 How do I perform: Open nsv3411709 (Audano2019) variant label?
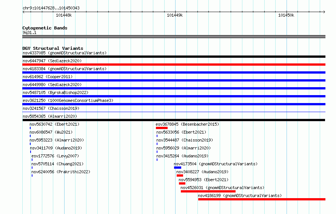point(56,148)
